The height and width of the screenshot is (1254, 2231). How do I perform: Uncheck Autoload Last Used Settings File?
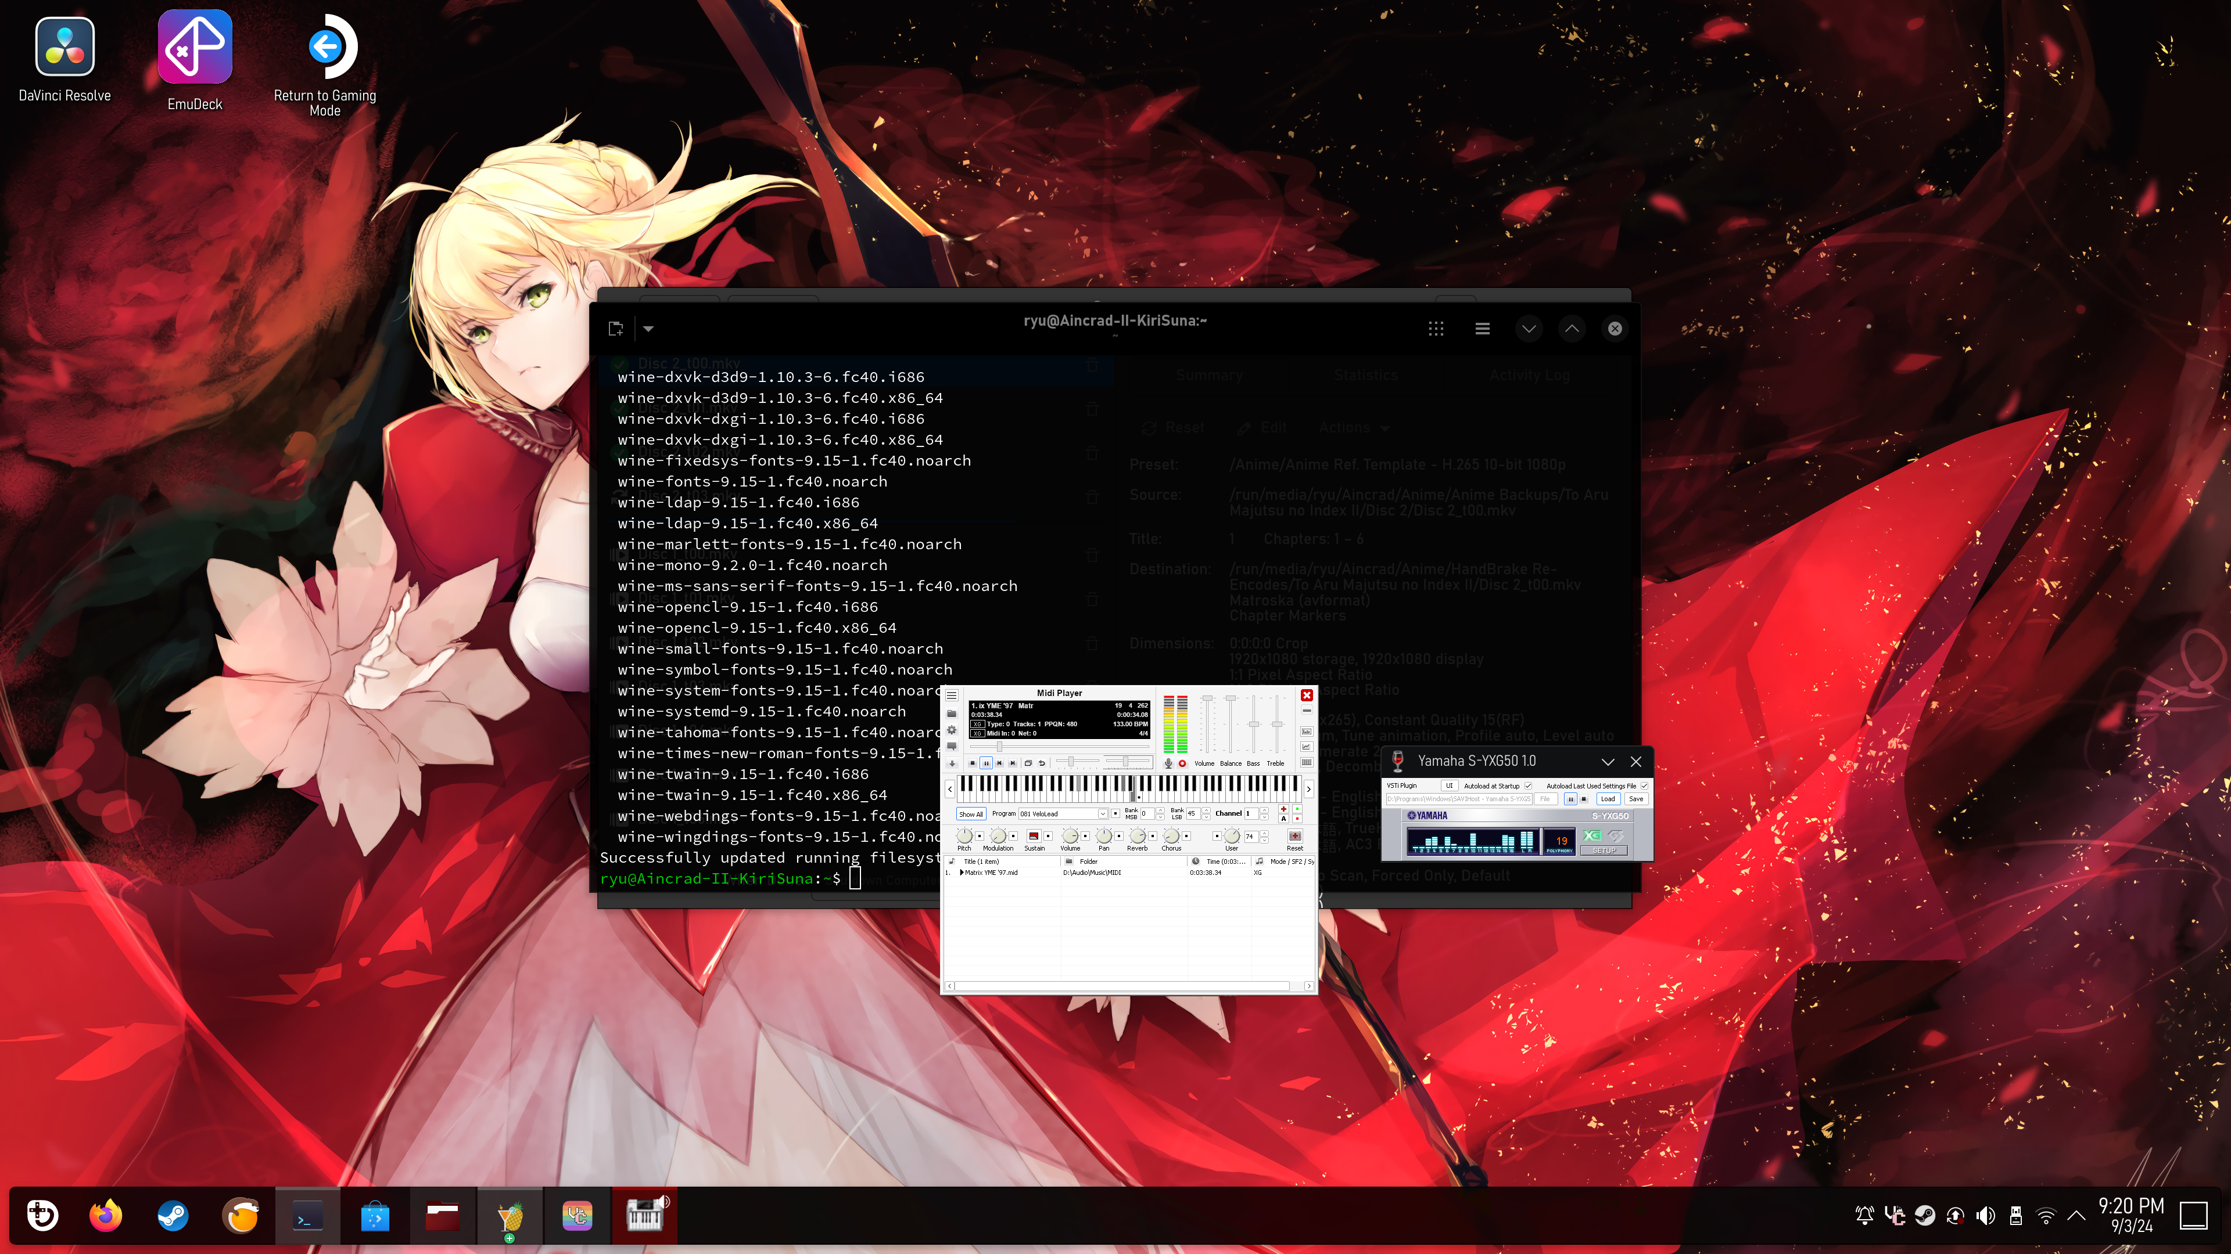1645,786
